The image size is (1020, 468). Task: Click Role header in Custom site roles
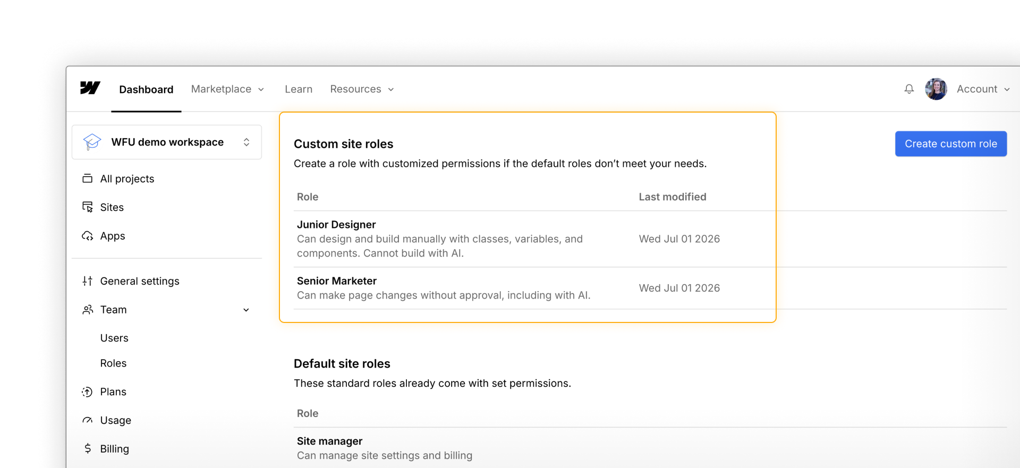[x=308, y=197]
